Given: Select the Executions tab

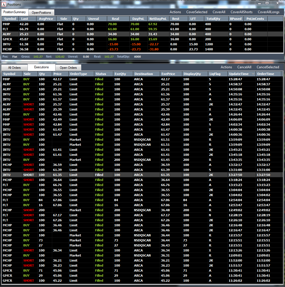Looking at the screenshot, I should tap(41, 67).
